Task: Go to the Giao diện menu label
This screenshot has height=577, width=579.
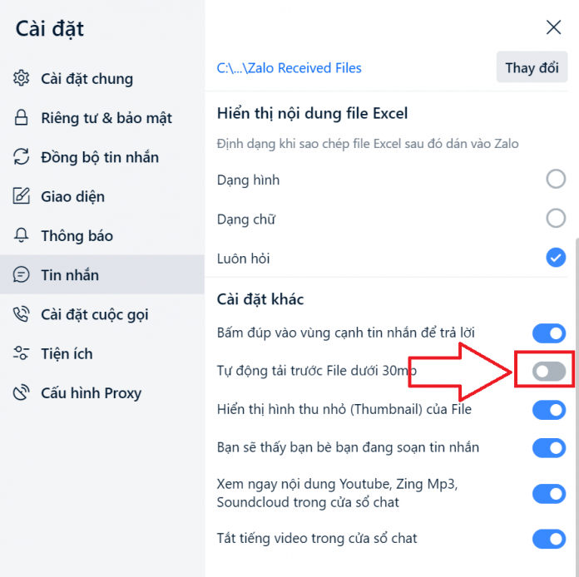Action: (72, 196)
